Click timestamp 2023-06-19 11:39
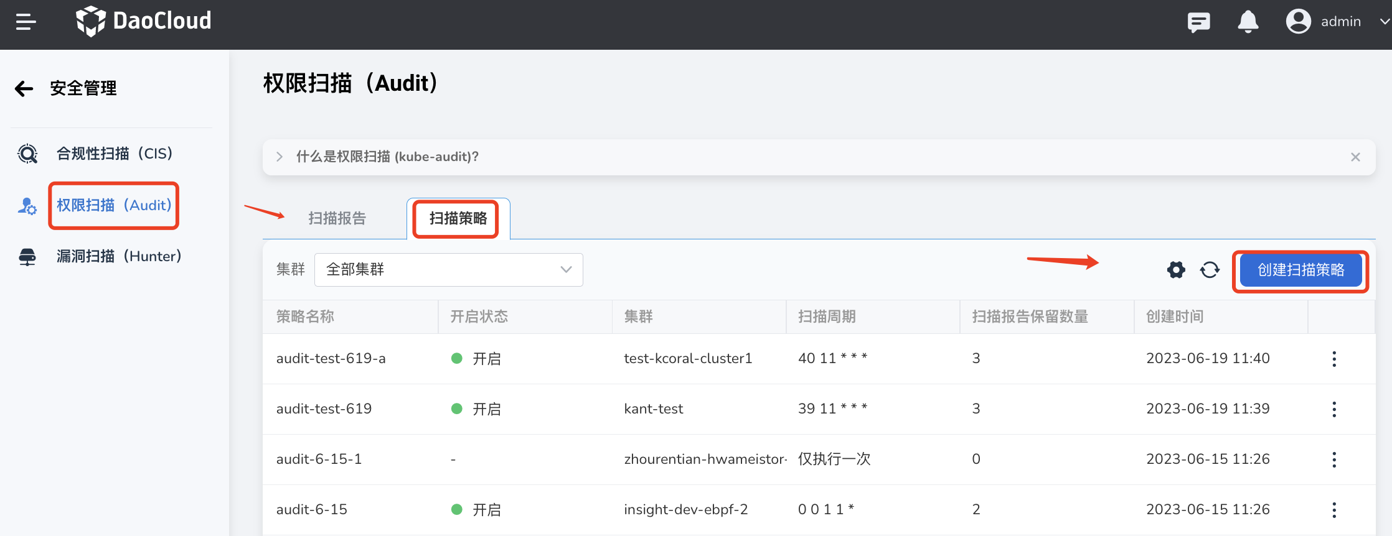The width and height of the screenshot is (1392, 536). 1208,409
